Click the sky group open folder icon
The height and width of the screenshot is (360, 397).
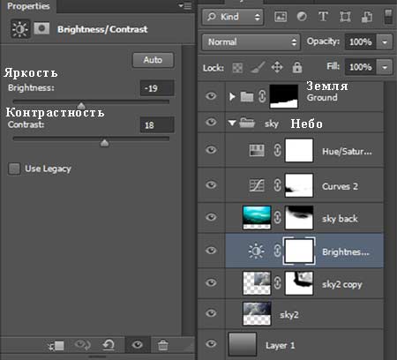click(247, 123)
